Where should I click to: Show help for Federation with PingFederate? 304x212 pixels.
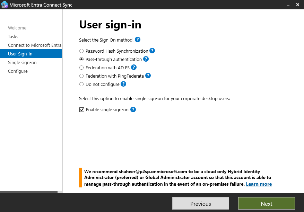tap(148, 76)
